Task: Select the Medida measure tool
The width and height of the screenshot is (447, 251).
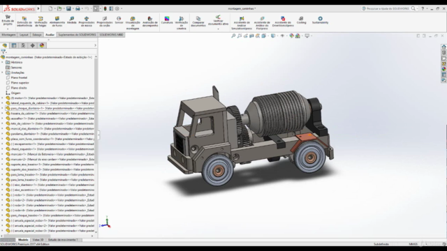Action: tap(71, 20)
